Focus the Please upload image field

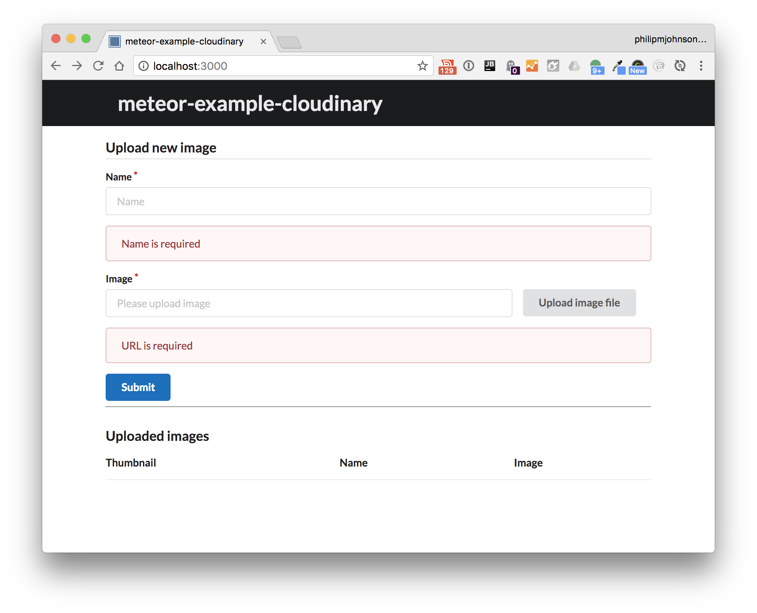point(309,303)
